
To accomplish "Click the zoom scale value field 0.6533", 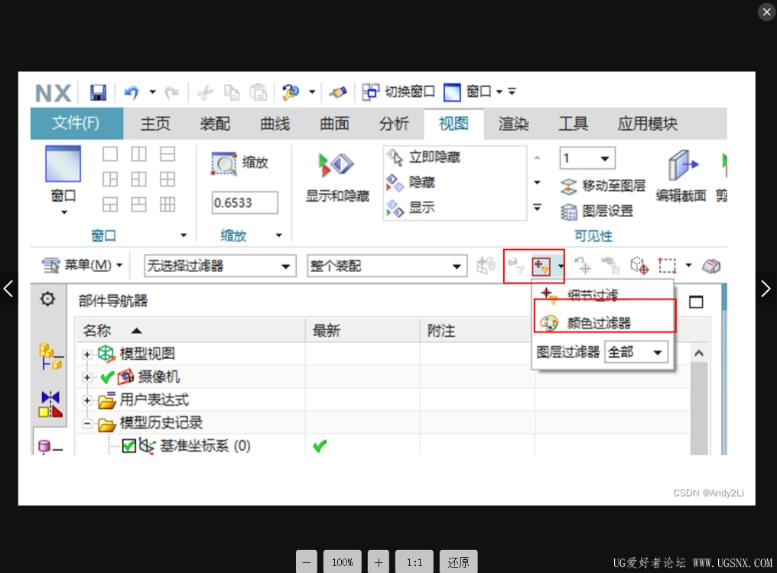I will click(x=245, y=203).
